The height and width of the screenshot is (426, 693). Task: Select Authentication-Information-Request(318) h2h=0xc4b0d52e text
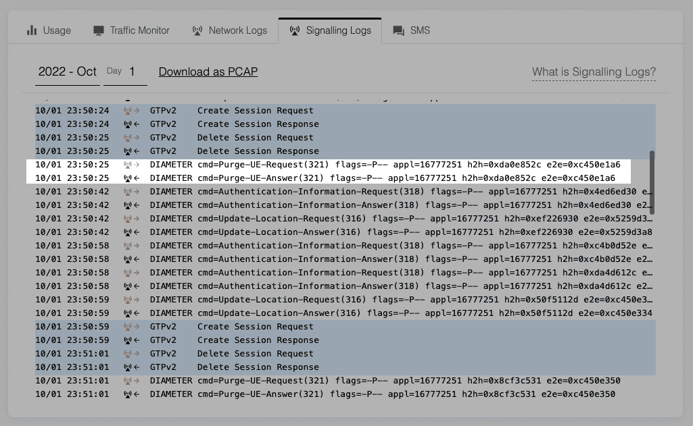pyautogui.click(x=425, y=246)
